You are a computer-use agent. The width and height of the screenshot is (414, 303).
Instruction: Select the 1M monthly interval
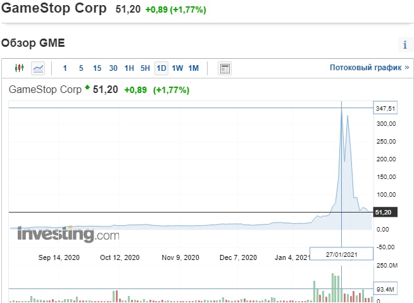194,68
